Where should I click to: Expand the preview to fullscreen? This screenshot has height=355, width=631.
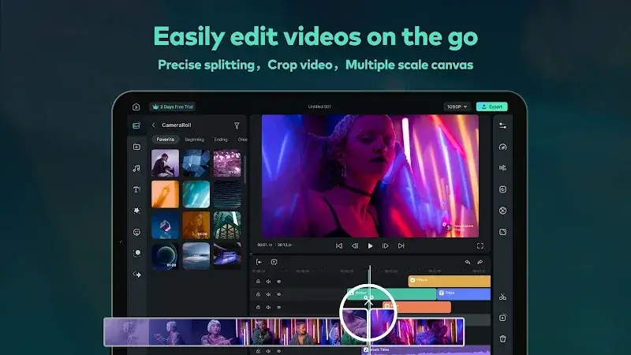click(480, 245)
